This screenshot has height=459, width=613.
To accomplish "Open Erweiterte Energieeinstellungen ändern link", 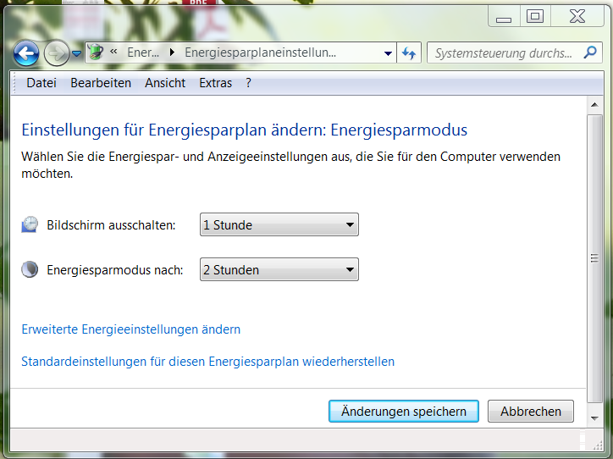I will pos(130,329).
